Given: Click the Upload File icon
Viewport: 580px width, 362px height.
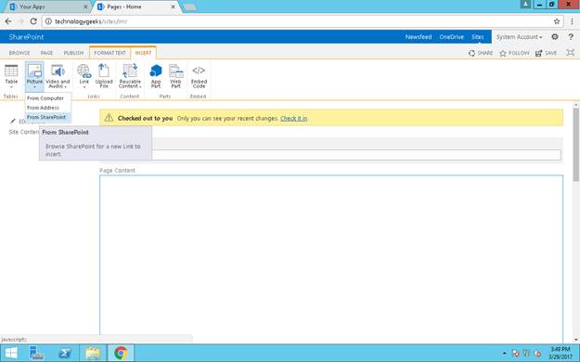Looking at the screenshot, I should pyautogui.click(x=104, y=76).
